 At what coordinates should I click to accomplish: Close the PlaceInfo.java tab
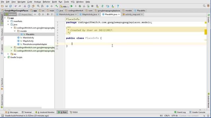tap(119, 14)
